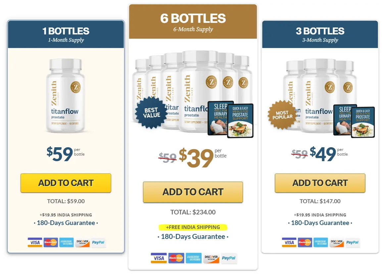Select the 6 Bottles header
The width and height of the screenshot is (382, 274).
tap(193, 22)
